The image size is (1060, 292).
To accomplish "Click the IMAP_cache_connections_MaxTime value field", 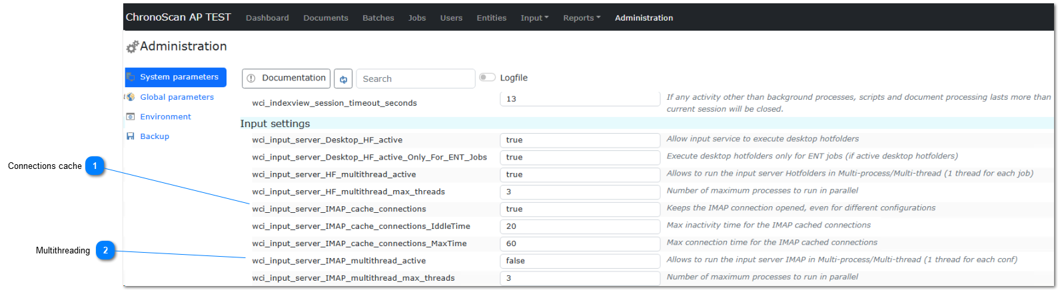I will coord(580,243).
